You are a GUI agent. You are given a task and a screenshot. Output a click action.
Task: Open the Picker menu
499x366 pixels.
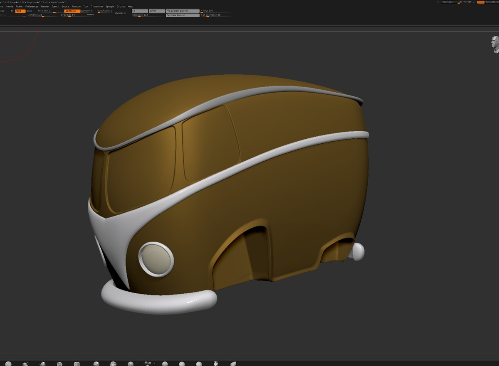19,7
